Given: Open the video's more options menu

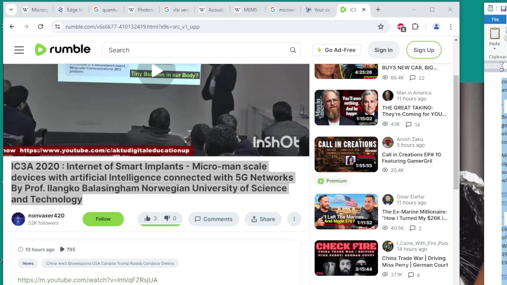Looking at the screenshot, I should [294, 219].
